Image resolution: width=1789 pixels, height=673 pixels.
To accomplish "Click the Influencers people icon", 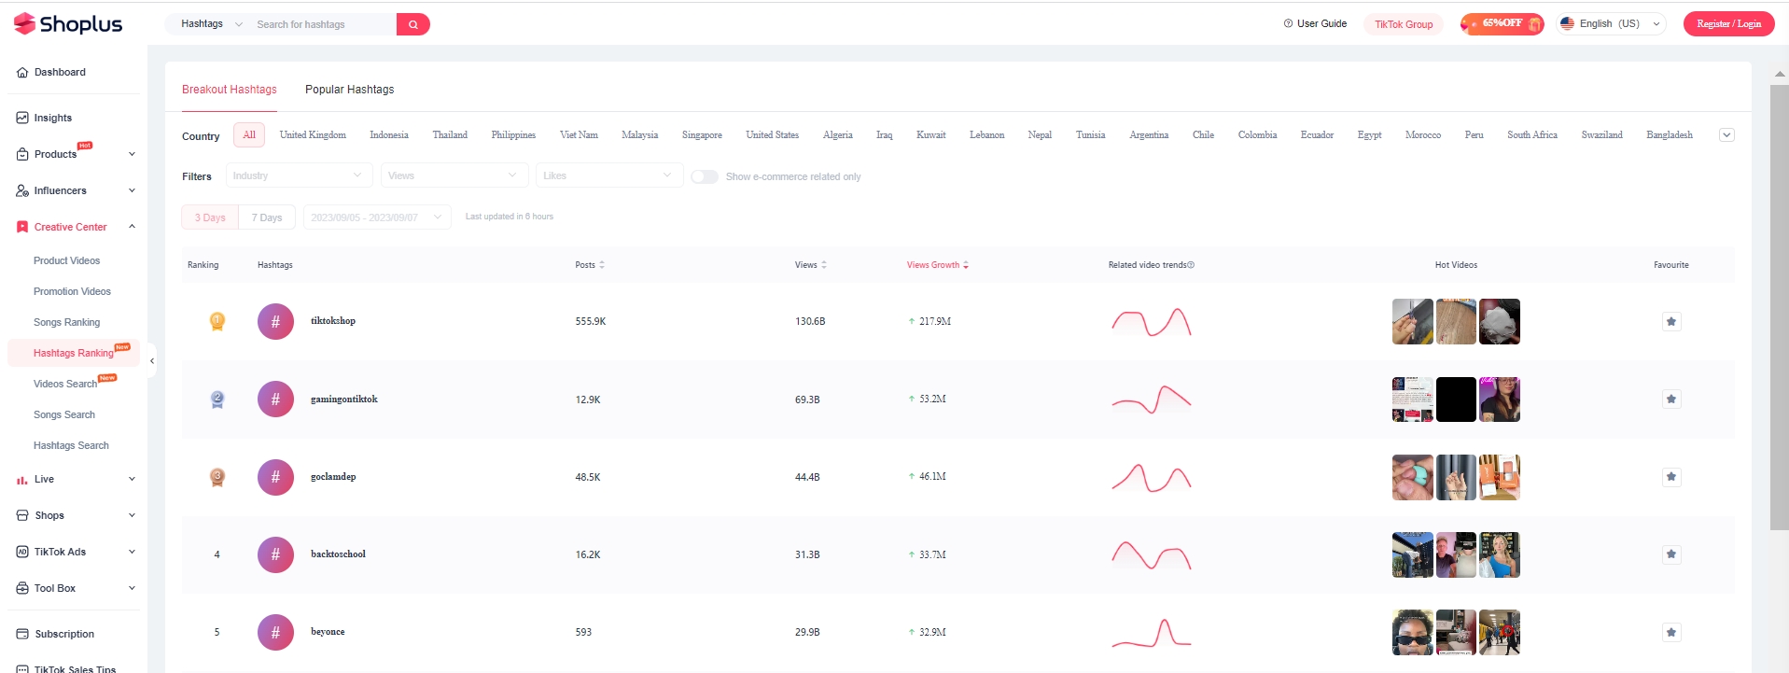I will pyautogui.click(x=22, y=190).
